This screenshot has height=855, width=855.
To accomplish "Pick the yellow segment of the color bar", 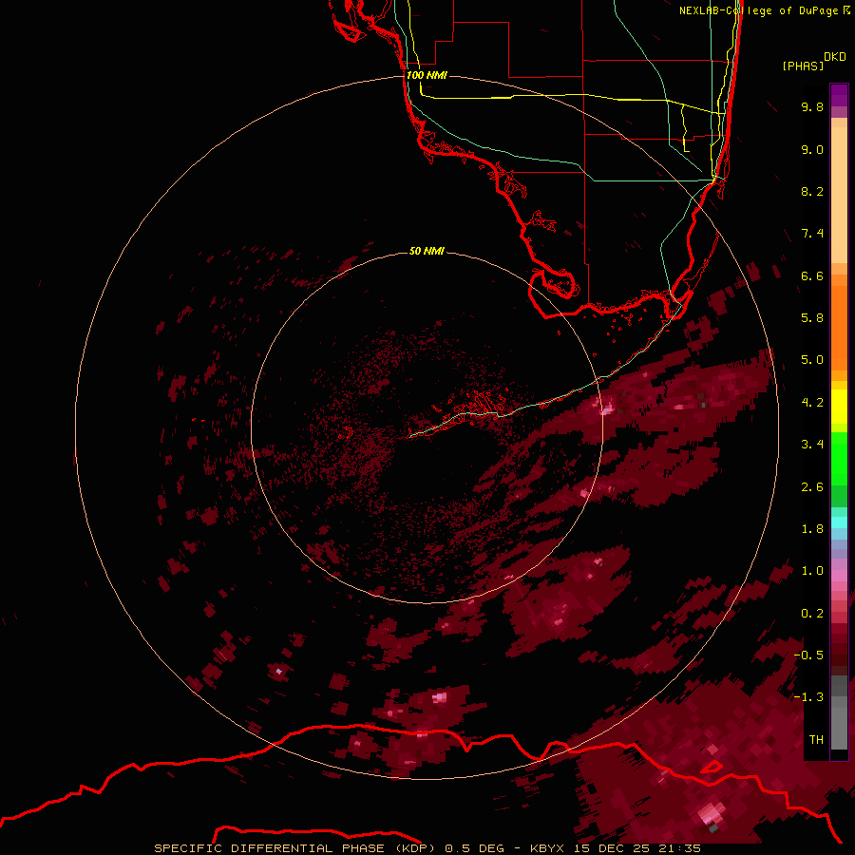I will click(x=839, y=407).
